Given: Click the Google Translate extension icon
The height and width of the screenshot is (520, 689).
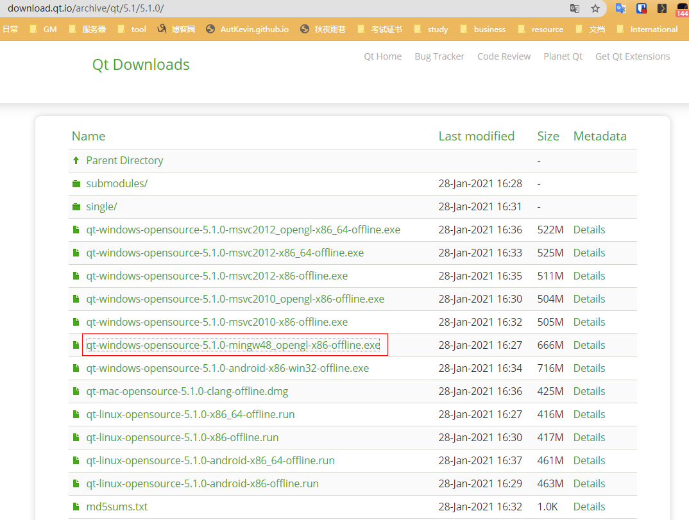Looking at the screenshot, I should (x=620, y=8).
